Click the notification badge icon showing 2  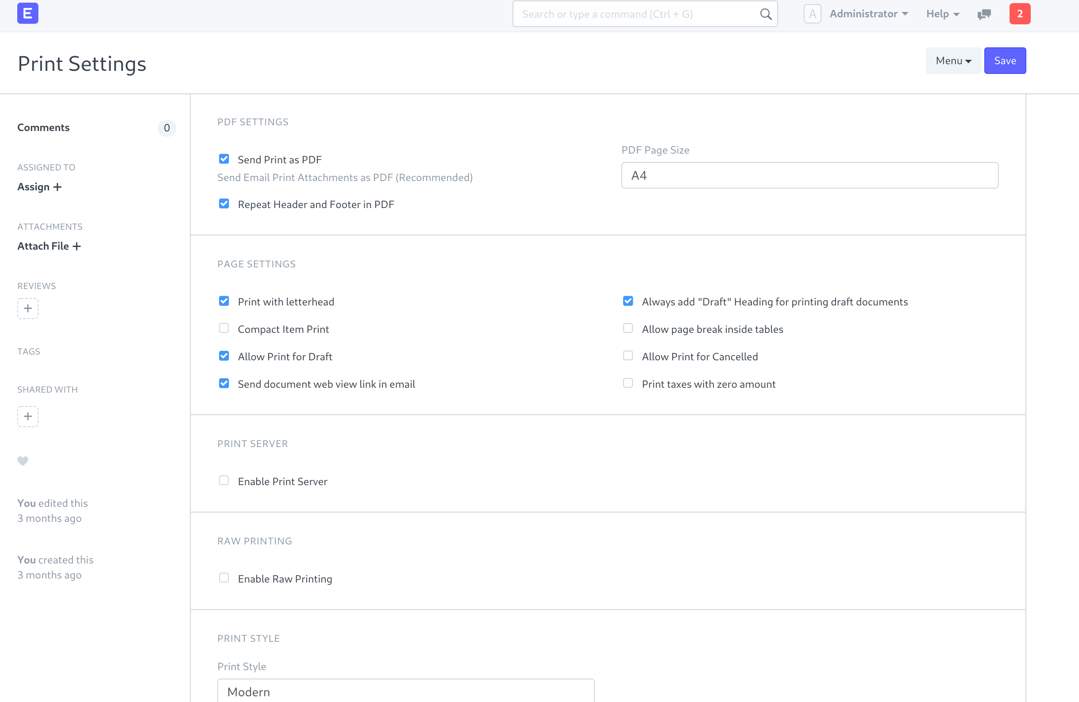(1020, 14)
